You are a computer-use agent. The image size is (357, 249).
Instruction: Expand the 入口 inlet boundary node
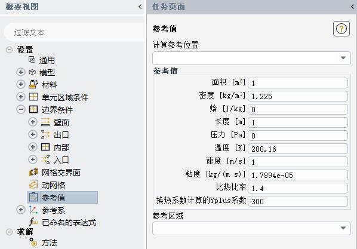tap(33, 159)
